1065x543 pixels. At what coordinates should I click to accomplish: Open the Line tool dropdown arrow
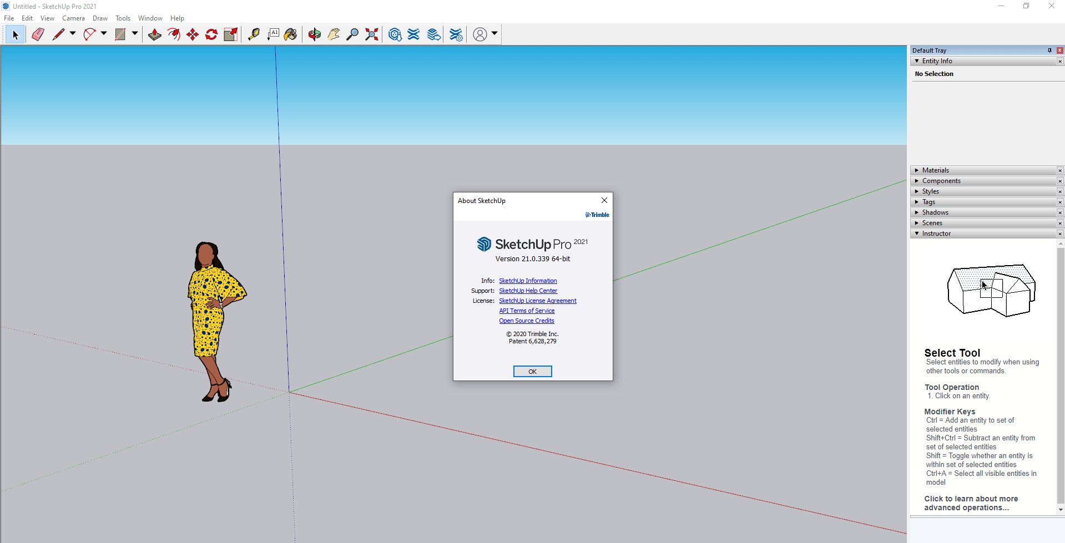(x=73, y=34)
